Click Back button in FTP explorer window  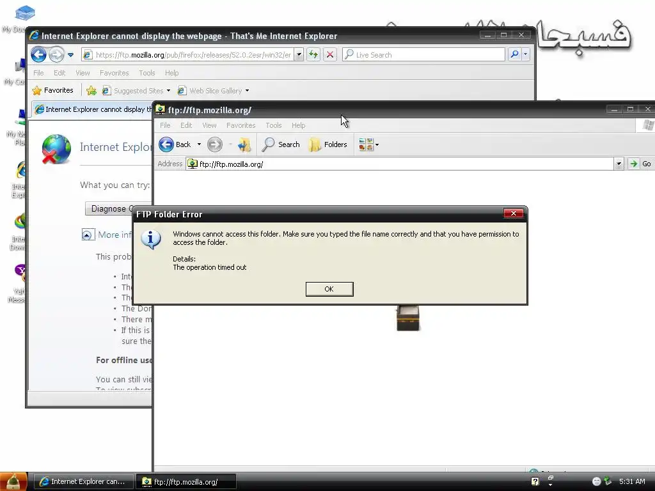coord(175,144)
